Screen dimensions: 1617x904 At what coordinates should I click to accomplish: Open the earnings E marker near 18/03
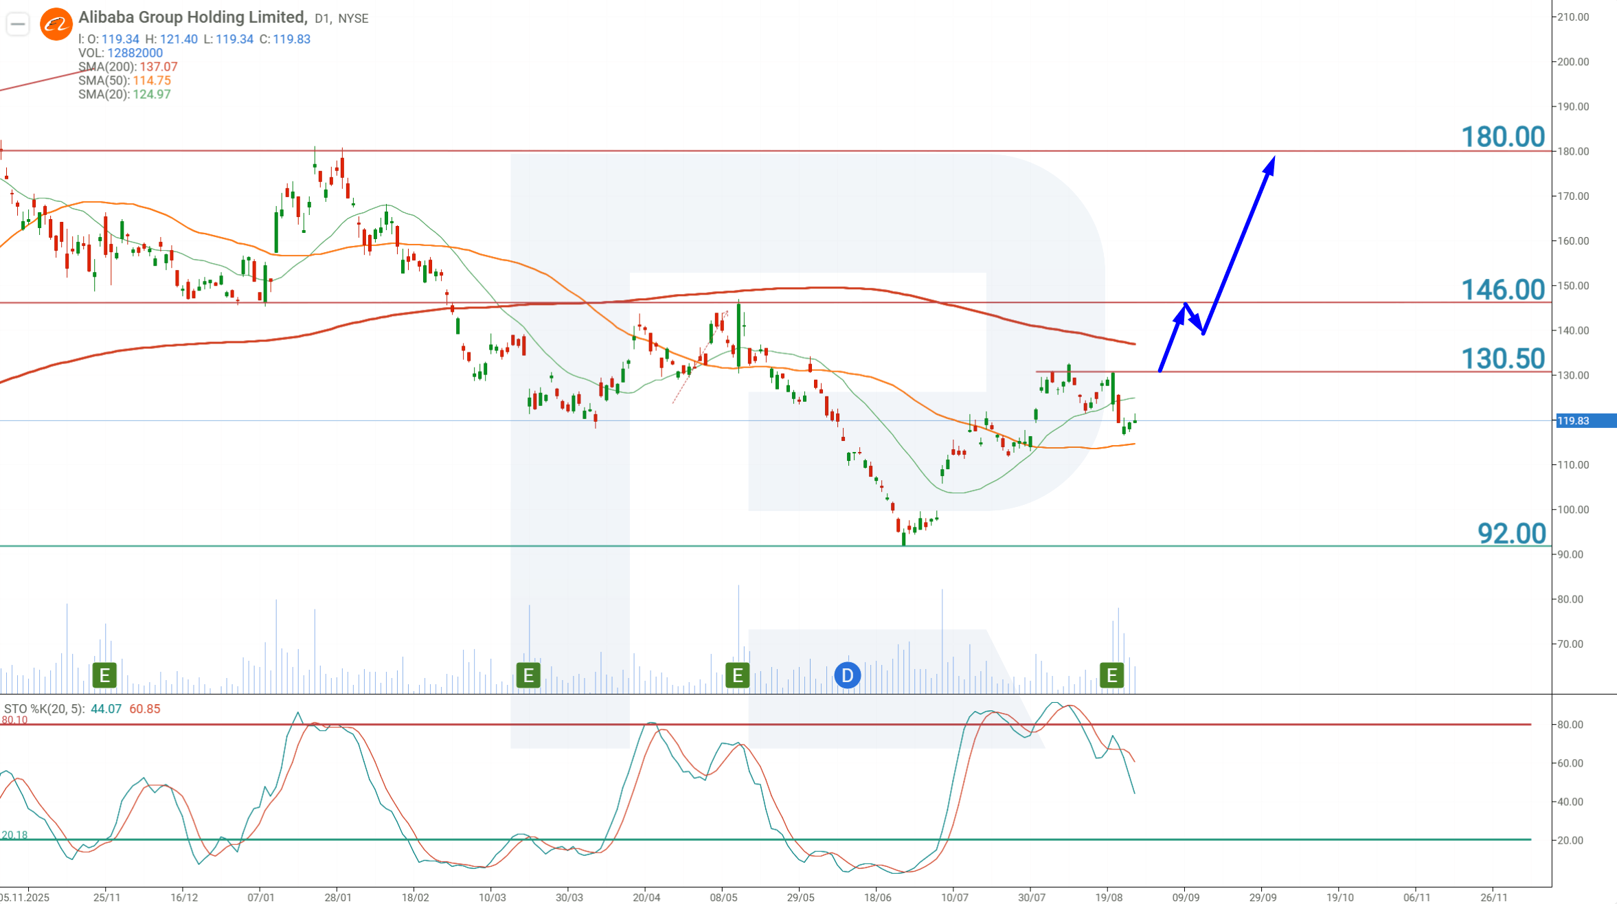click(x=528, y=675)
